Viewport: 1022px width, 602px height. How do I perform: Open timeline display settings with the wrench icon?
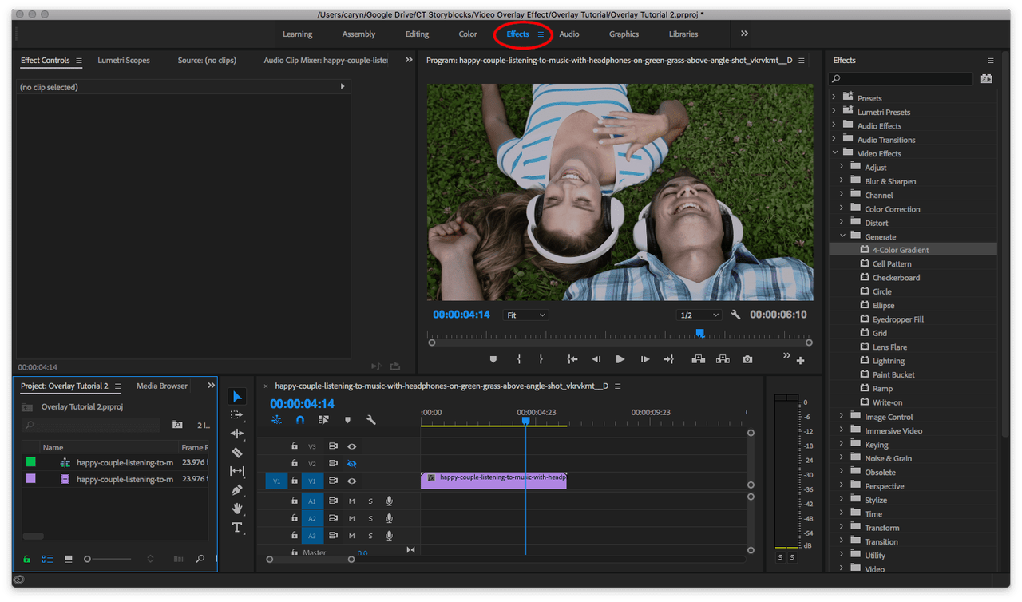[372, 419]
